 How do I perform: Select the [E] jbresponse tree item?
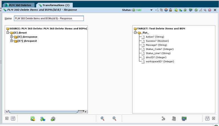coord(26,37)
